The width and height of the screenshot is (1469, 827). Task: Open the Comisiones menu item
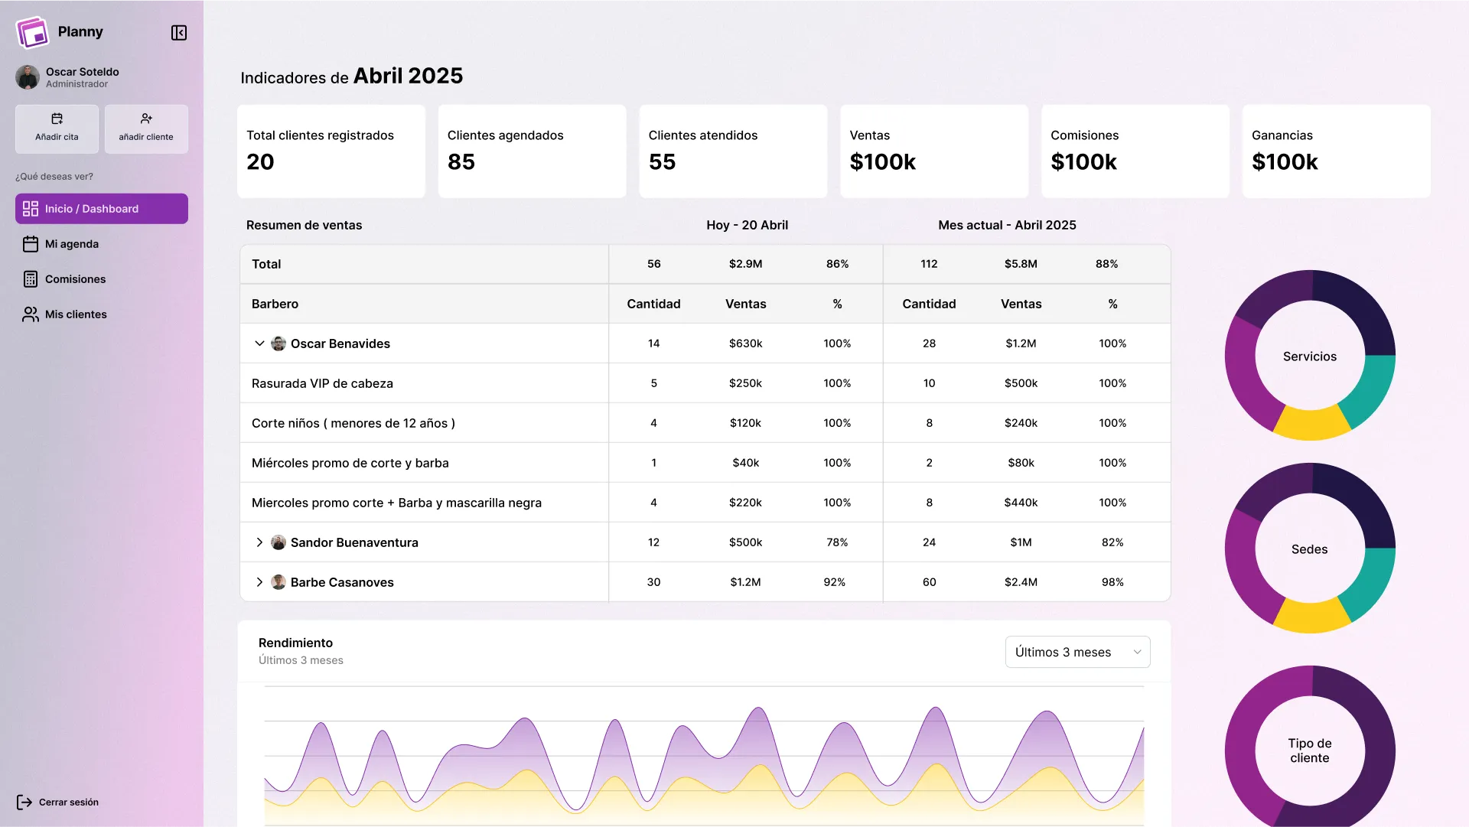[x=75, y=279]
